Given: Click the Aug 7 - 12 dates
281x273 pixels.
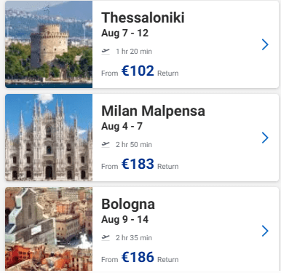Looking at the screenshot, I should (124, 33).
